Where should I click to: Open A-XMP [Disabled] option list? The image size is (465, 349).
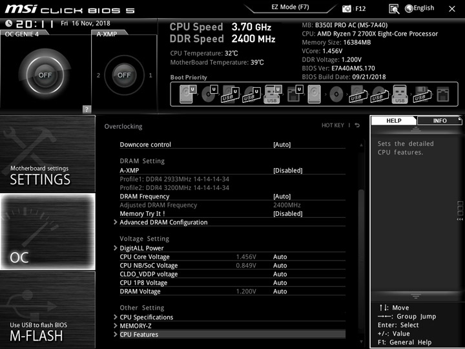tap(287, 171)
